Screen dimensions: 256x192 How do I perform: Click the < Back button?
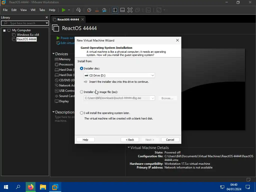coord(130,140)
